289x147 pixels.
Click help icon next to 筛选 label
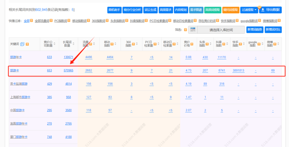[x=185, y=30]
